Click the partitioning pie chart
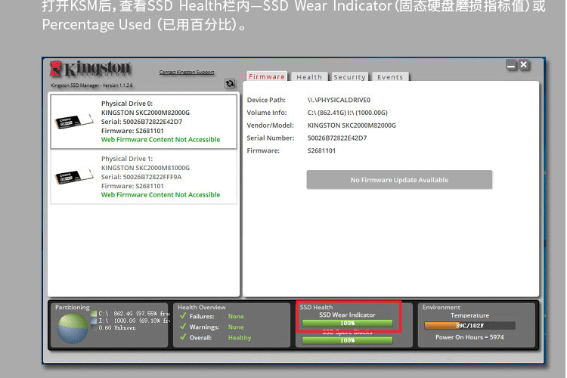Screen dimensions: 567x378 coord(73,328)
